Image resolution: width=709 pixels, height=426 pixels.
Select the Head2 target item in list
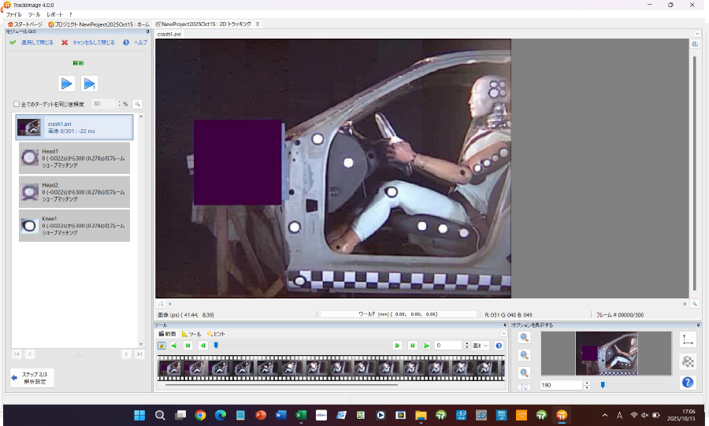[75, 191]
